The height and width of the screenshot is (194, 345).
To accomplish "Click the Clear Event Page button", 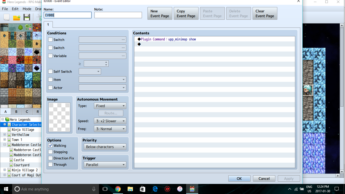I will tap(265, 13).
